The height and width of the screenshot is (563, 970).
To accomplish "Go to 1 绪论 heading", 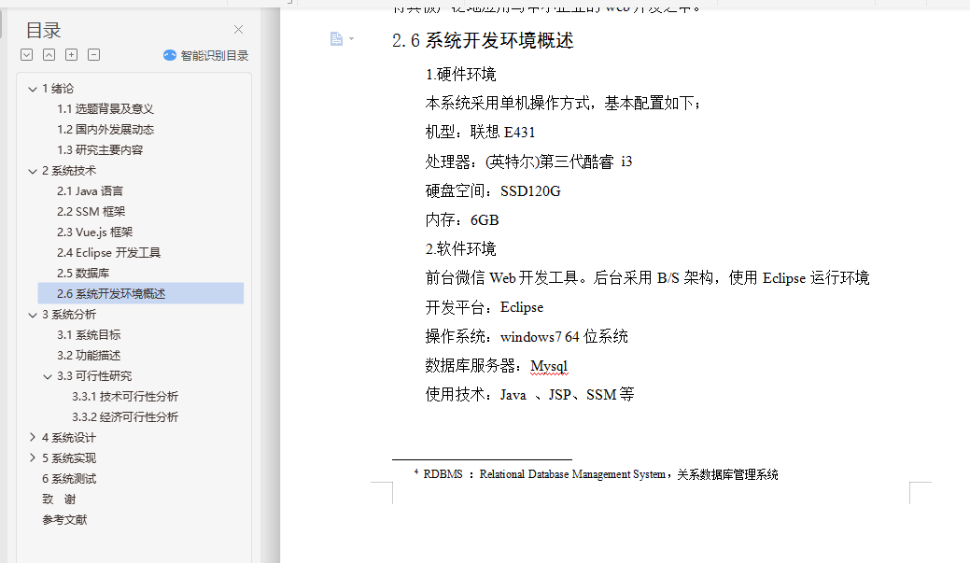I will (x=58, y=89).
